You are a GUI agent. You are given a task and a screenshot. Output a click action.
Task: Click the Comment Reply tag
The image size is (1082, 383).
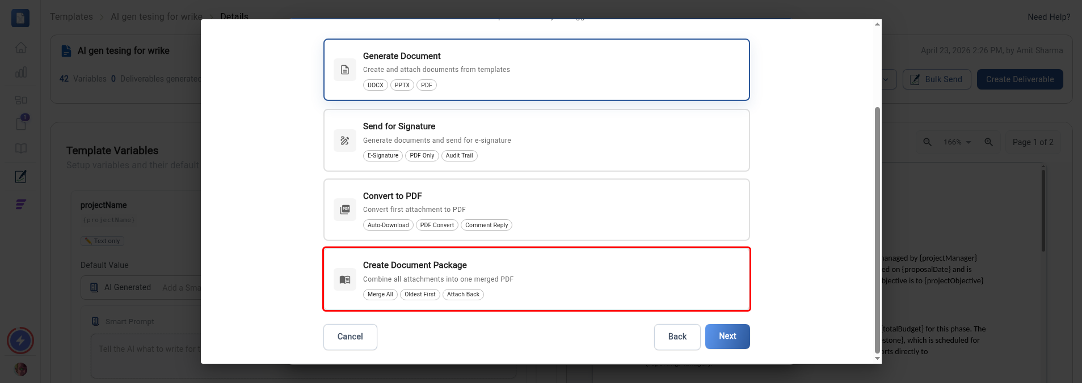[x=486, y=225]
